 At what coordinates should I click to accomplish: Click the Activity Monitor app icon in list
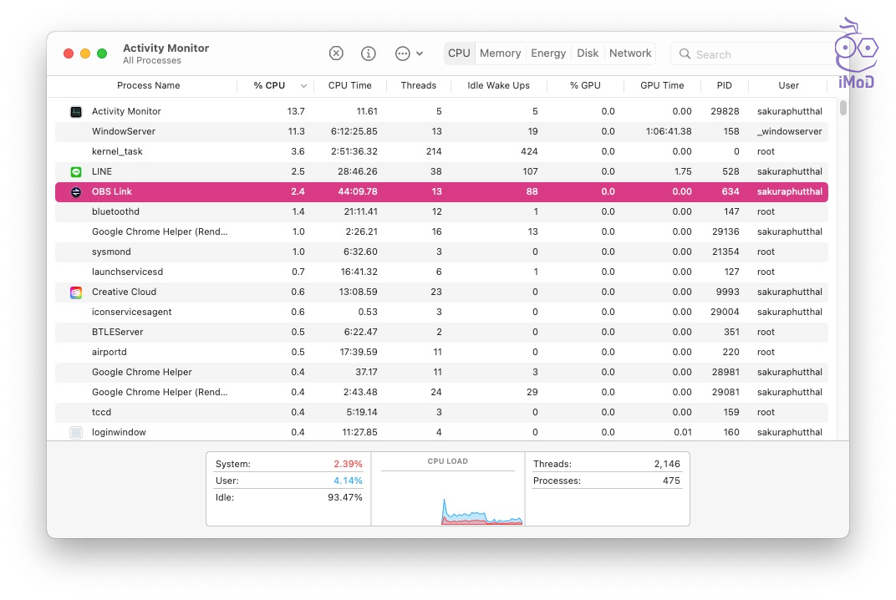coord(76,112)
